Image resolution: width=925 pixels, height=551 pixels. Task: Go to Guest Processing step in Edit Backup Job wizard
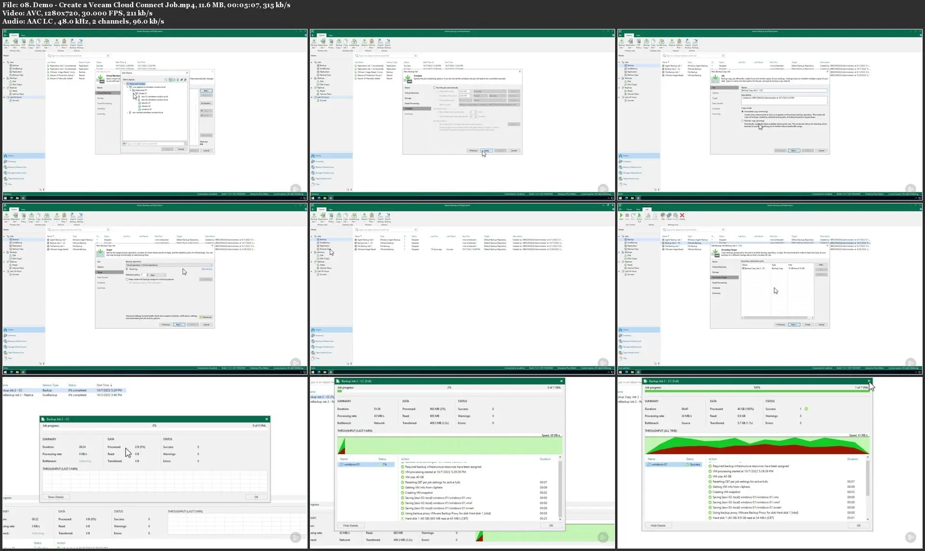719,282
